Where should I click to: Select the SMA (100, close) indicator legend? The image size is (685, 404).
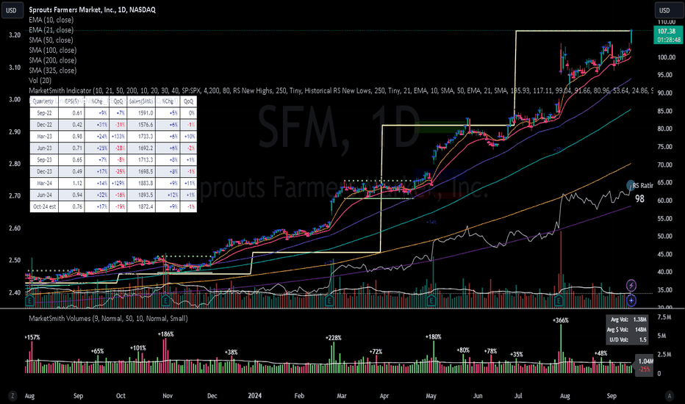53,50
